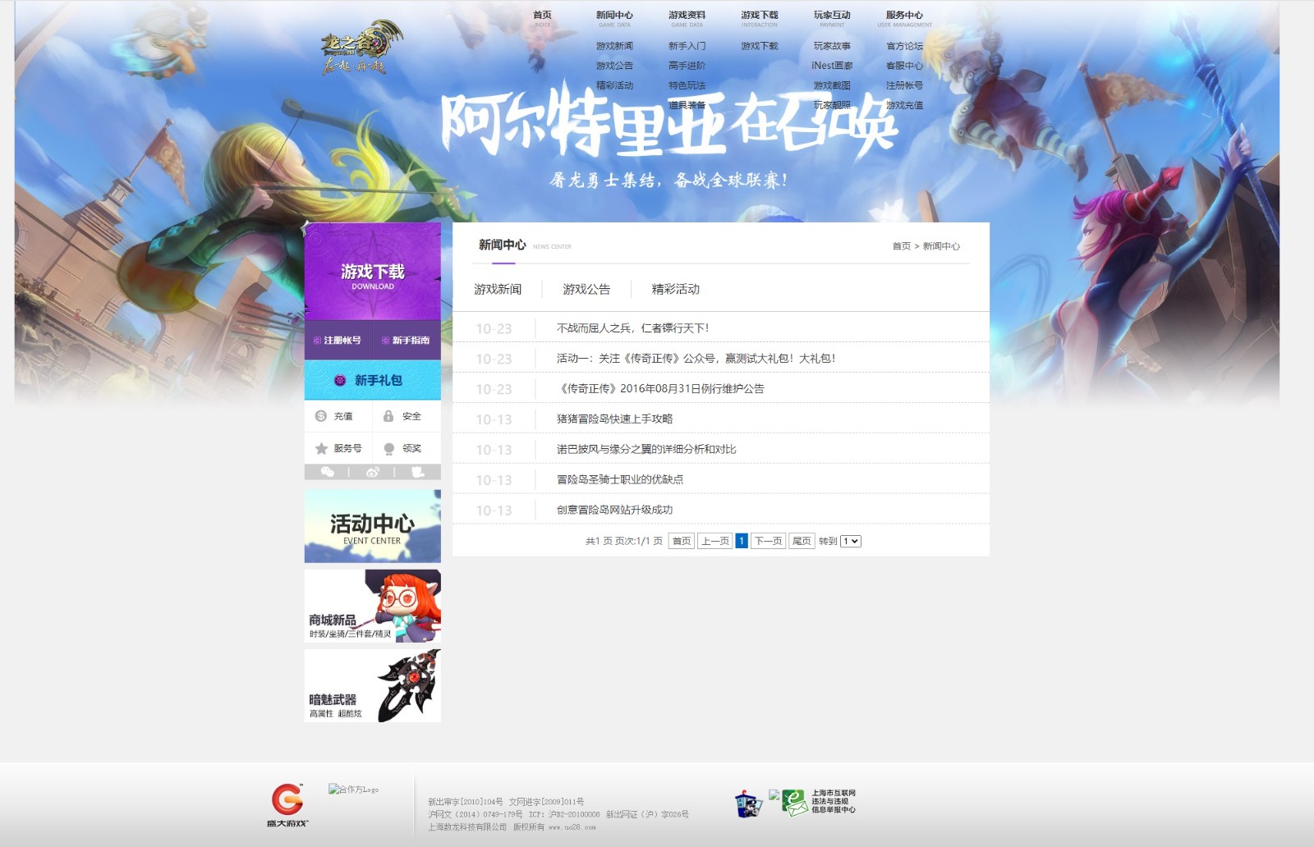The height and width of the screenshot is (847, 1314).
Task: Open 游戏截图 submenu link
Action: pos(832,85)
